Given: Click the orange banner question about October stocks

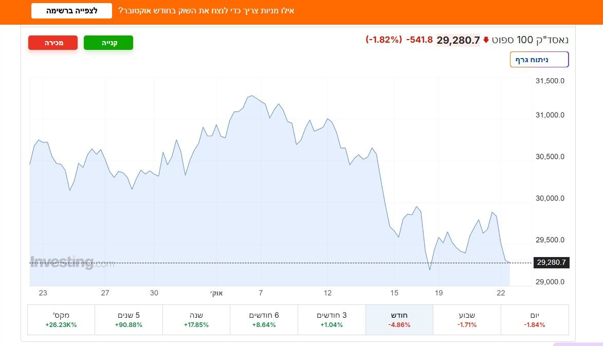Looking at the screenshot, I should point(206,11).
